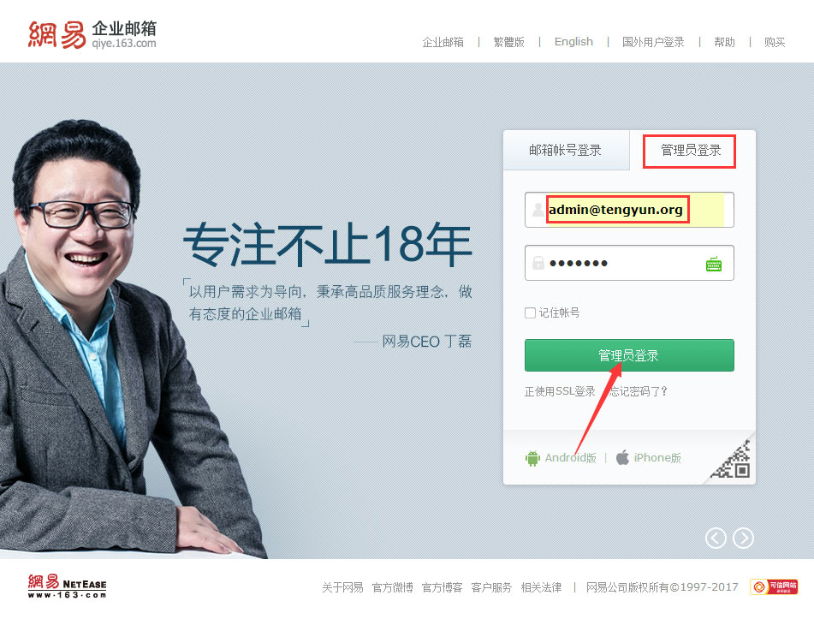Click the green 管理员登录 button
This screenshot has width=814, height=619.
pos(629,355)
